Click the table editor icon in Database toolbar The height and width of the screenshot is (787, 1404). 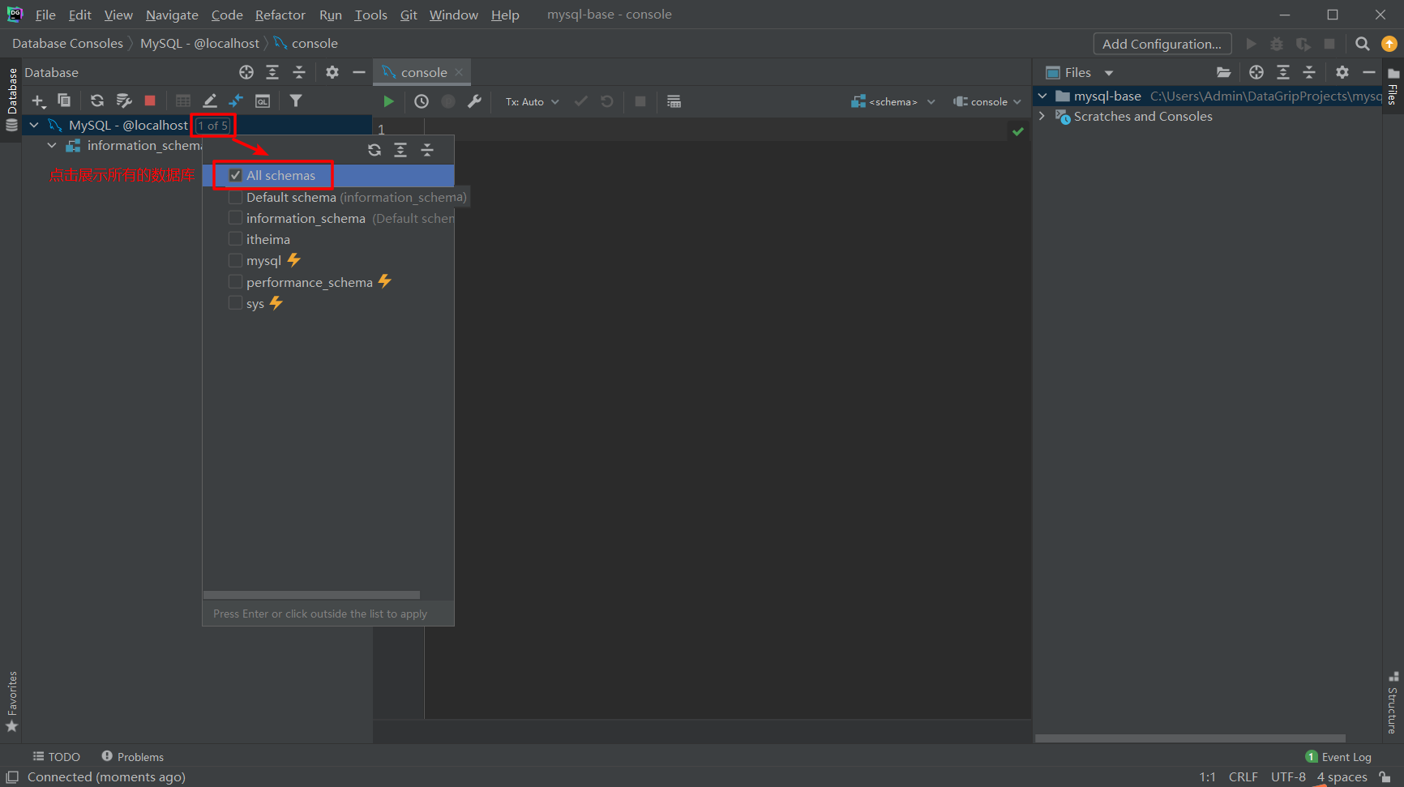click(183, 101)
